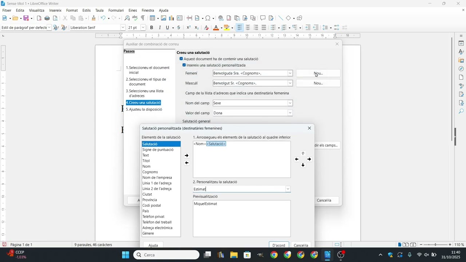The image size is (466, 262).
Task: Go to step '3. Seleccioneu una llista d'adreces'
Action: click(x=145, y=94)
